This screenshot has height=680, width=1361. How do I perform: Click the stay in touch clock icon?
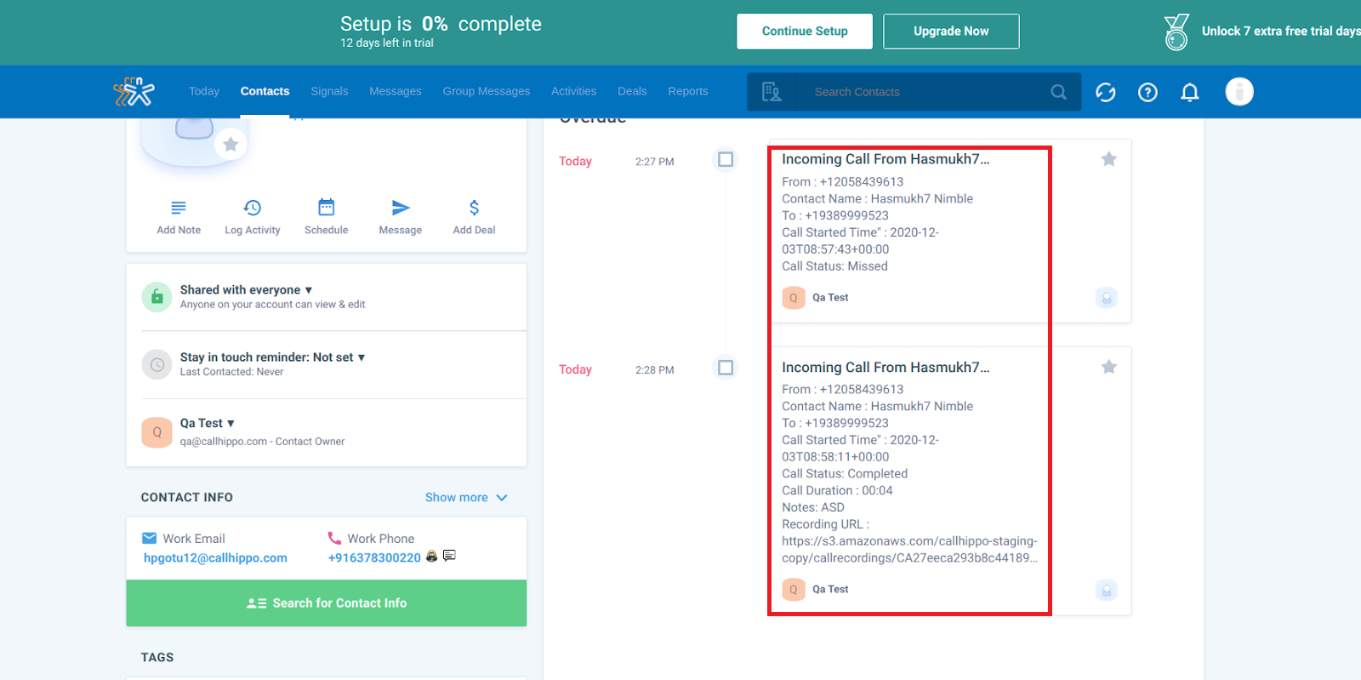point(157,364)
